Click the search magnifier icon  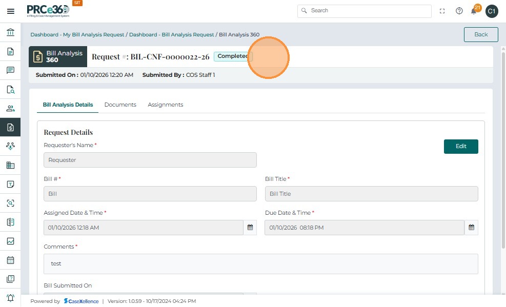[x=303, y=11]
